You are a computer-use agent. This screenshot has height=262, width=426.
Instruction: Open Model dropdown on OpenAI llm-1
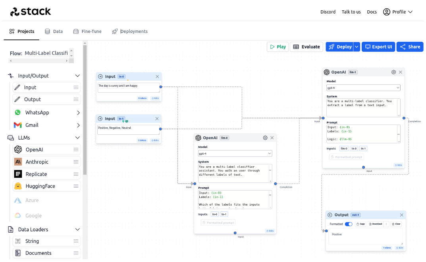(363, 88)
